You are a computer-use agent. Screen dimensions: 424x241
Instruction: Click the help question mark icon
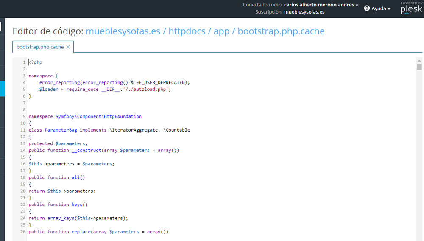[367, 8]
